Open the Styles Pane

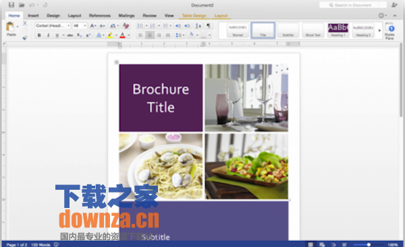click(x=389, y=31)
